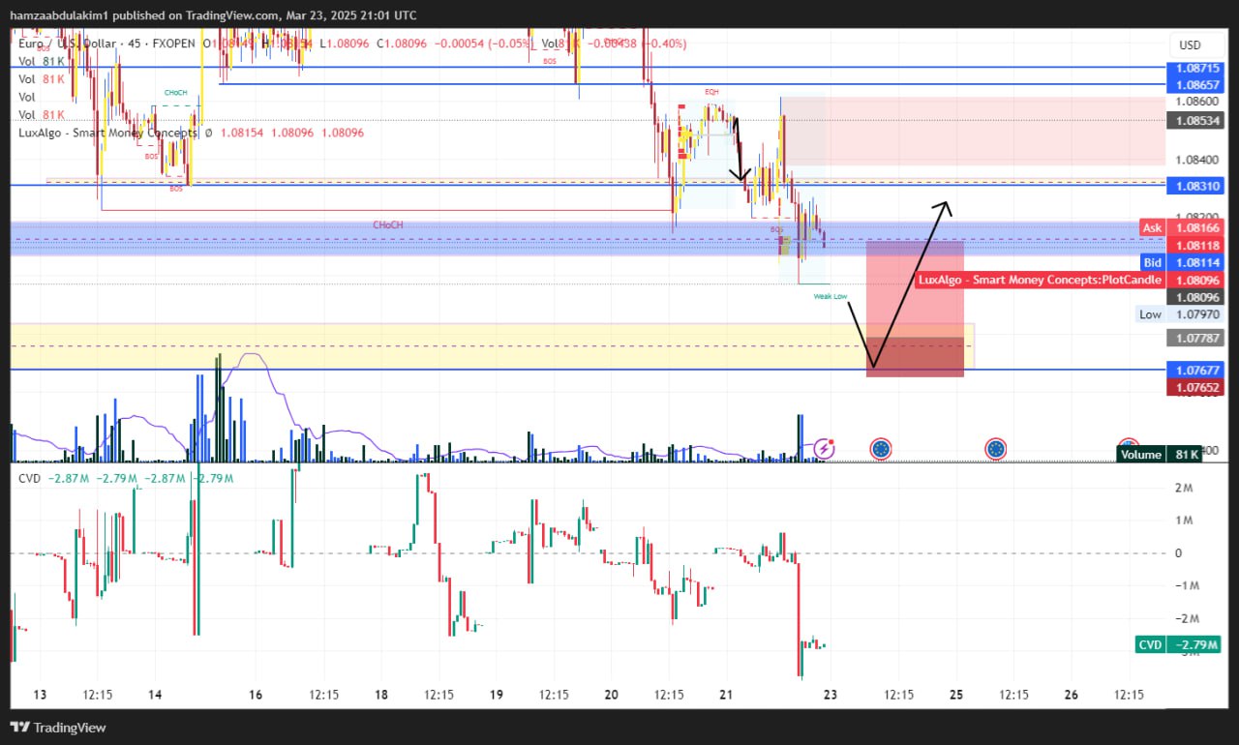Select the first Vol 81 K indicator legend
This screenshot has height=745, width=1239.
tap(41, 61)
